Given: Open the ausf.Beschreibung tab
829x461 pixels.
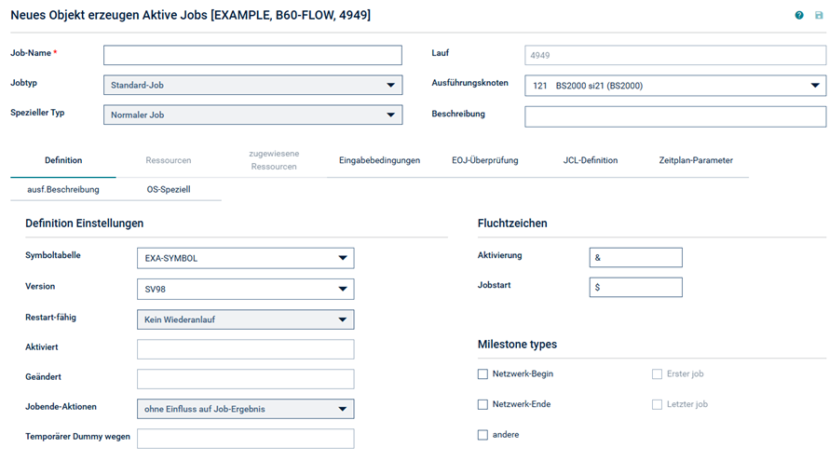Looking at the screenshot, I should pyautogui.click(x=63, y=189).
